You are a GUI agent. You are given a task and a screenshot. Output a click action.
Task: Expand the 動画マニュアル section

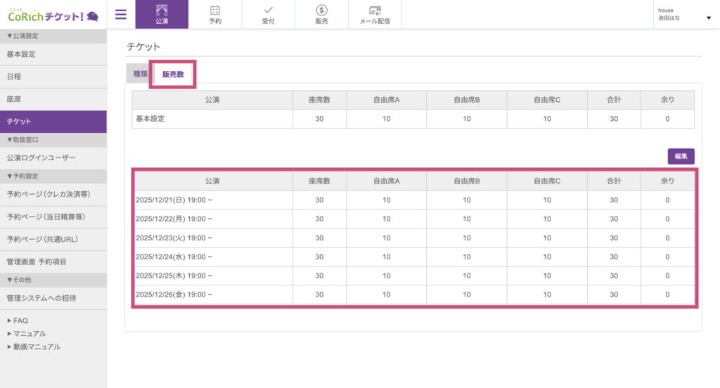tap(34, 347)
